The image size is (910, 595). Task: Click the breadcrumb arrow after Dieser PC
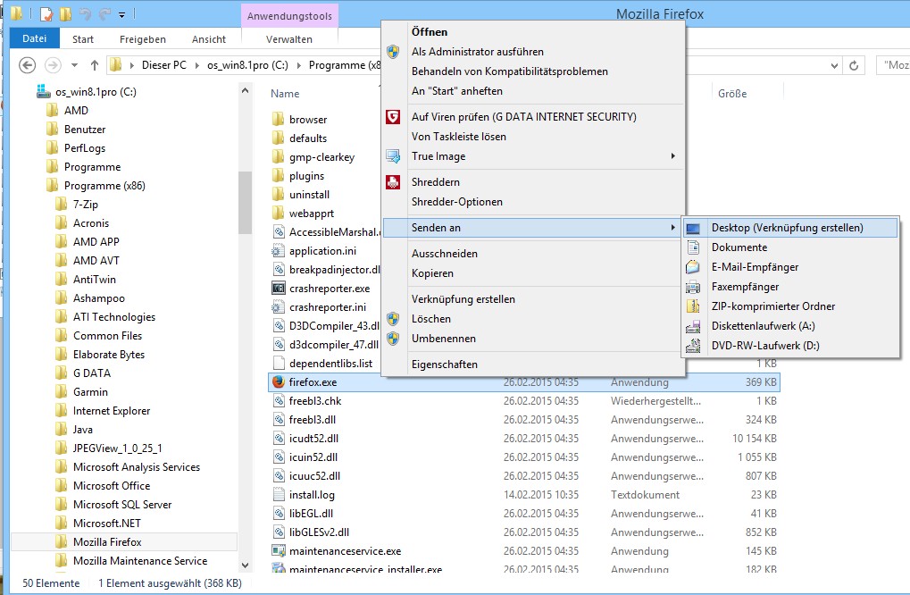click(x=196, y=65)
